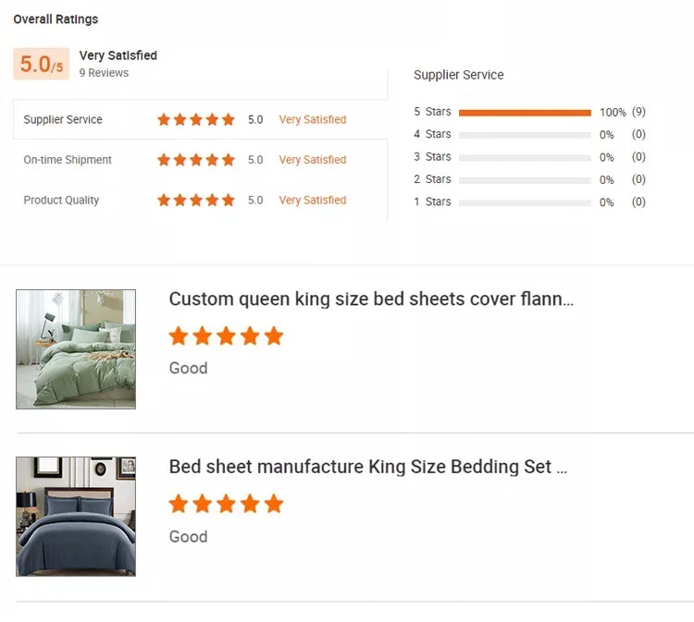The height and width of the screenshot is (622, 694).
Task: Click the 5.0/5 overall score badge
Action: click(x=42, y=64)
